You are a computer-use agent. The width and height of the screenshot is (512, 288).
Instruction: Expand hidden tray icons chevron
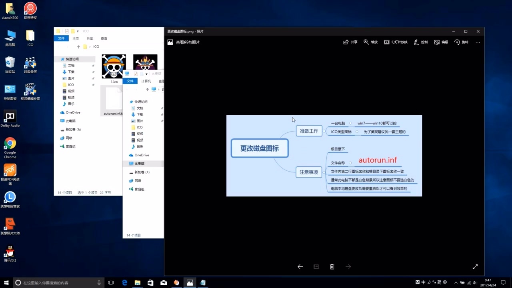pos(456,282)
